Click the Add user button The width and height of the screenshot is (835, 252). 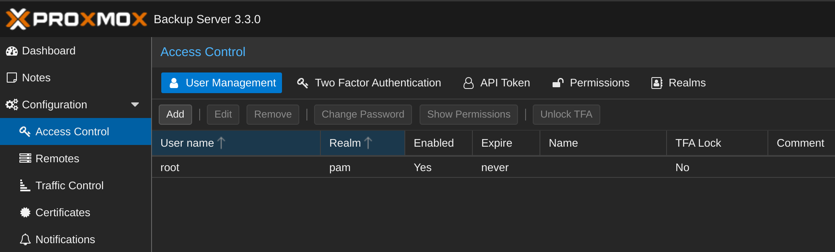175,115
